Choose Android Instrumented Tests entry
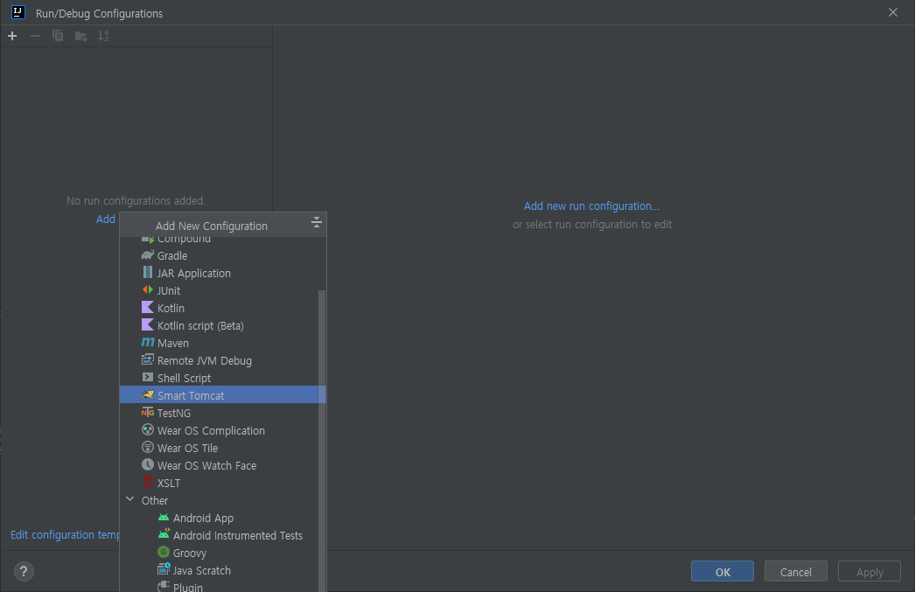The height and width of the screenshot is (592, 915). coord(221,535)
